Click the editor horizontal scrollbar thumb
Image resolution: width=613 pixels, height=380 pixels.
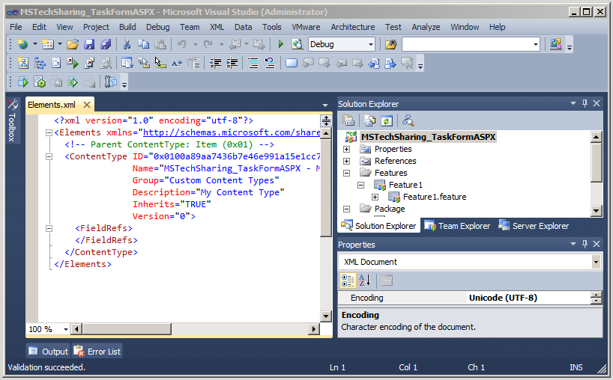click(x=127, y=329)
